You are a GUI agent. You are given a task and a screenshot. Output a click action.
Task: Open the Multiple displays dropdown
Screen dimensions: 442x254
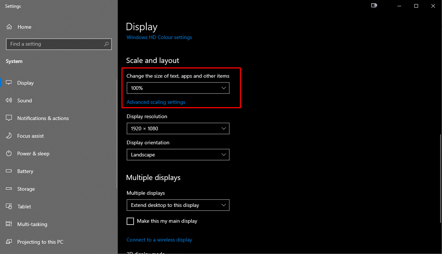pyautogui.click(x=178, y=205)
